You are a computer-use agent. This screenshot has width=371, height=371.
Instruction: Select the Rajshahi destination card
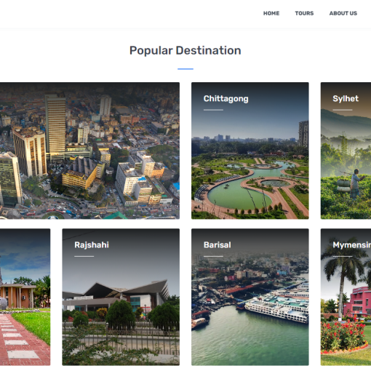click(121, 297)
